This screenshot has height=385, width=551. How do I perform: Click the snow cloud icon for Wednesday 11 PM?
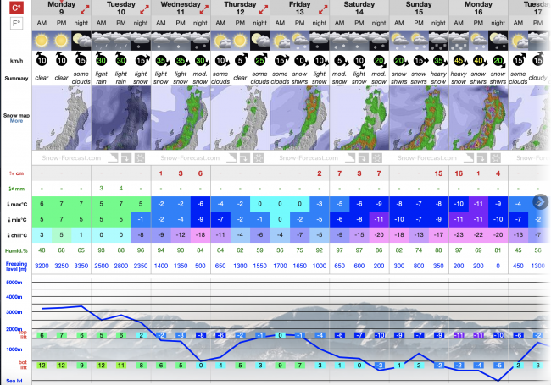(181, 41)
